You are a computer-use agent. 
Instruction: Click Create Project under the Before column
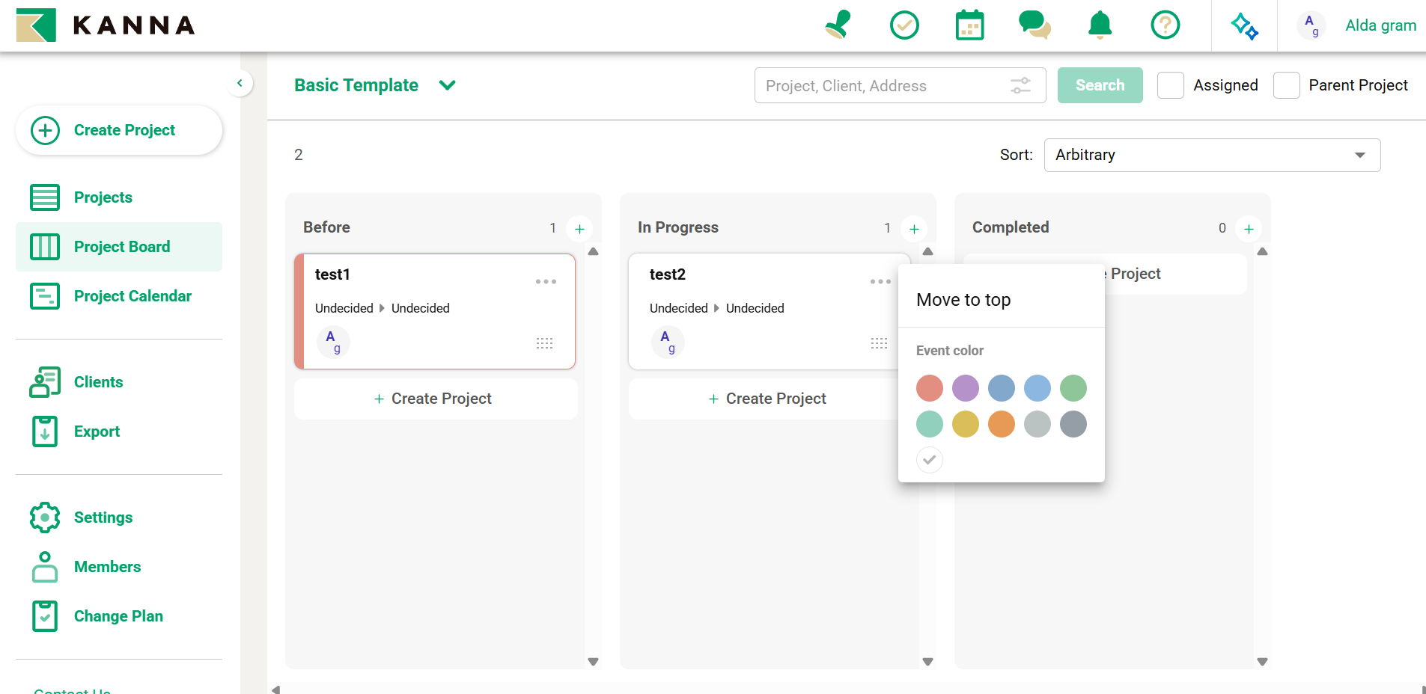(x=434, y=399)
